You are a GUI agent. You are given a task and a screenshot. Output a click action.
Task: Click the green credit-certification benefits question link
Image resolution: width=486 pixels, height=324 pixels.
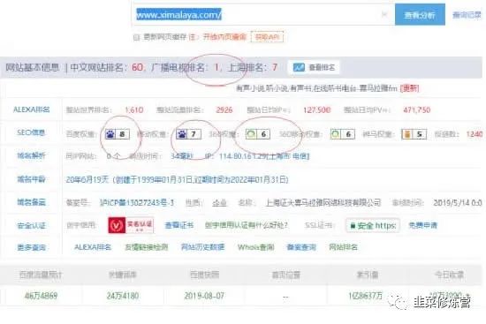[x=247, y=225]
